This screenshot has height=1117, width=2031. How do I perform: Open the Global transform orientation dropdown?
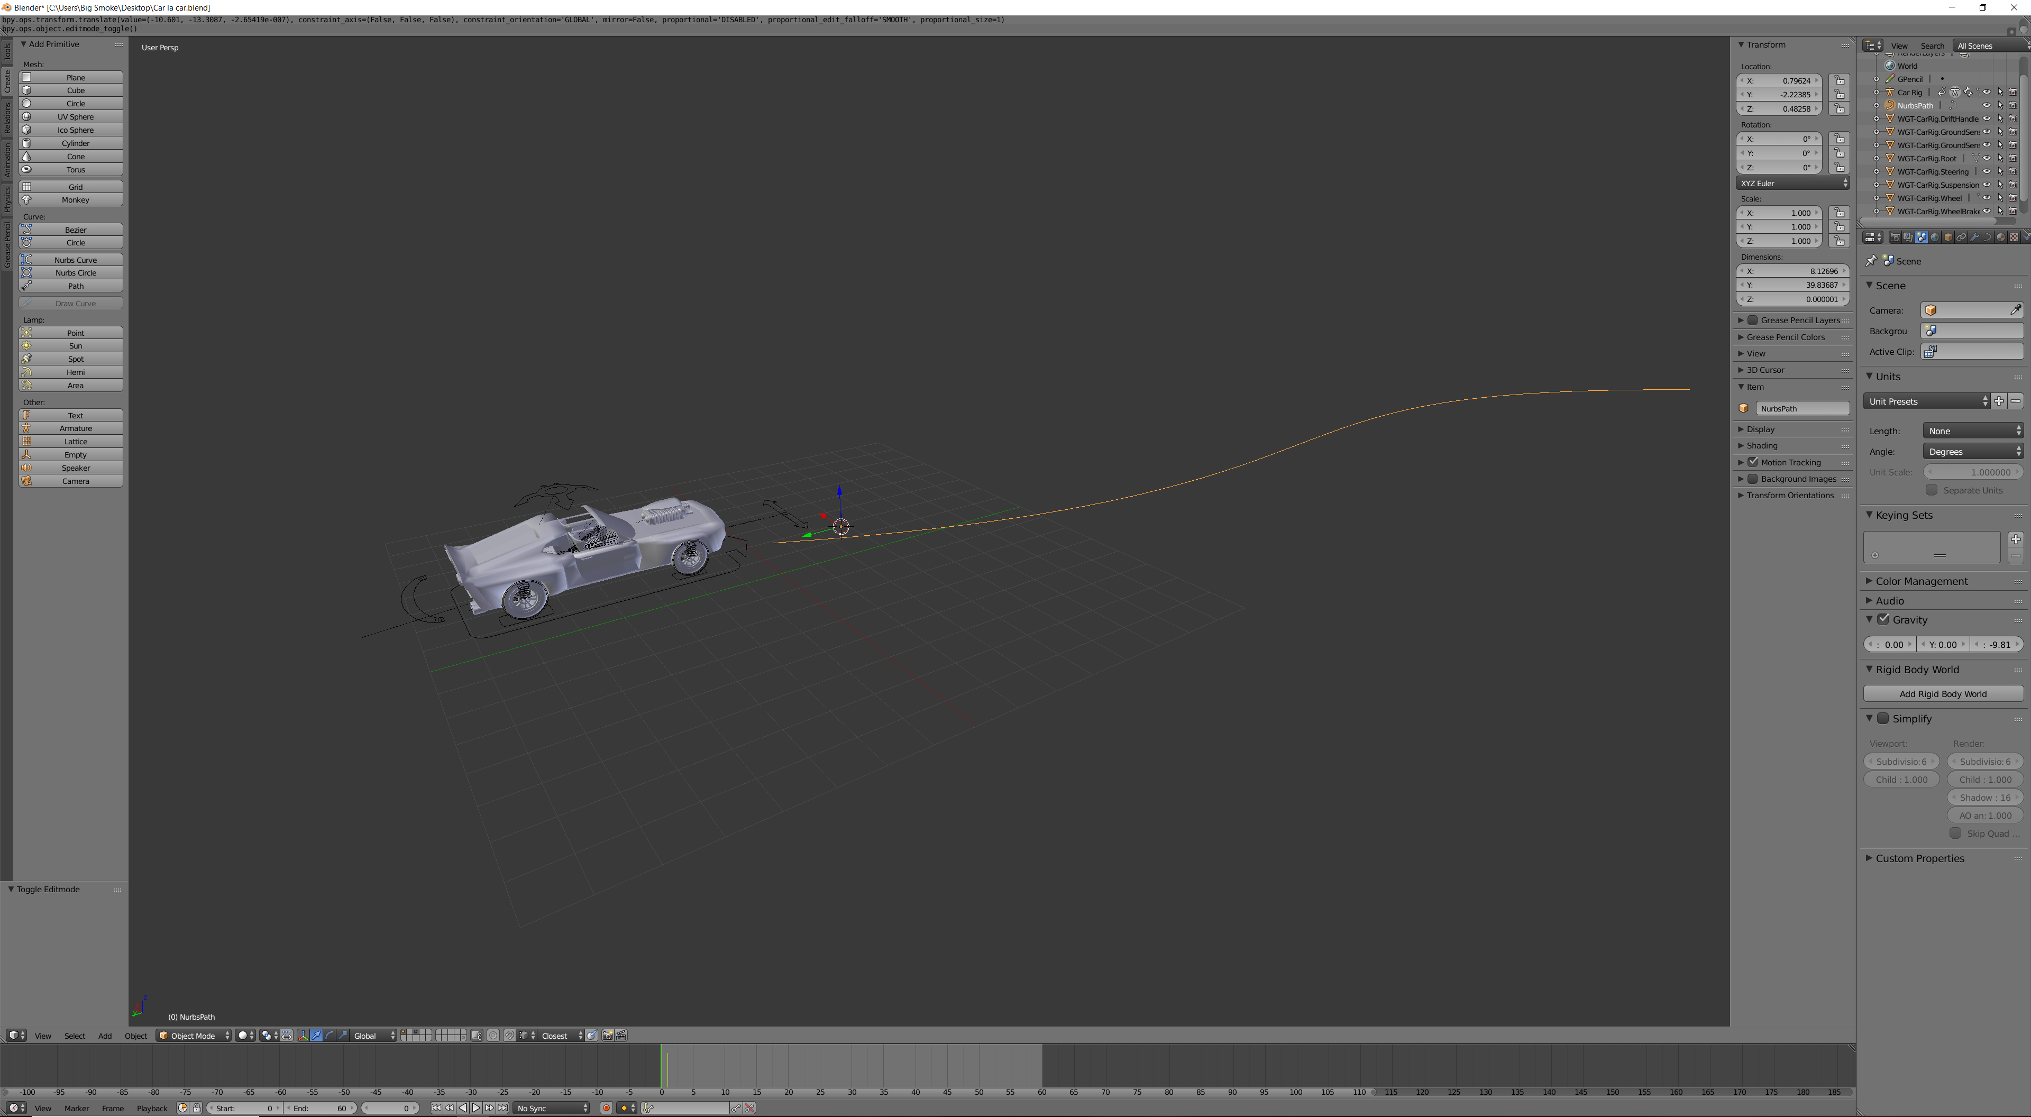point(374,1036)
